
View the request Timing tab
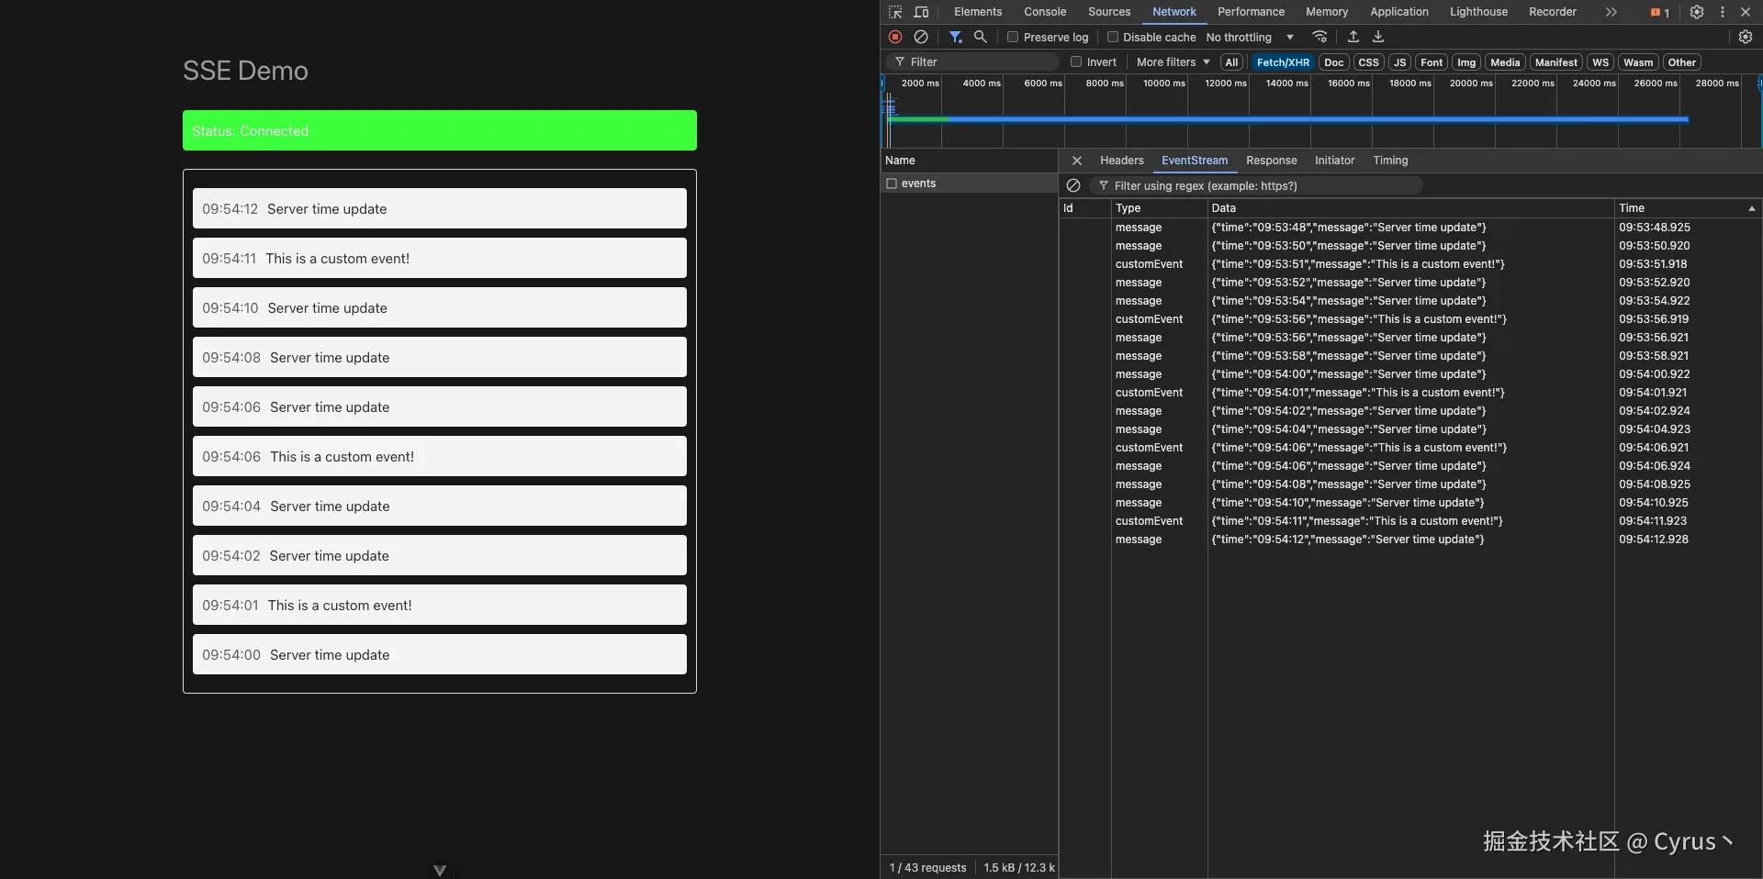click(x=1390, y=161)
